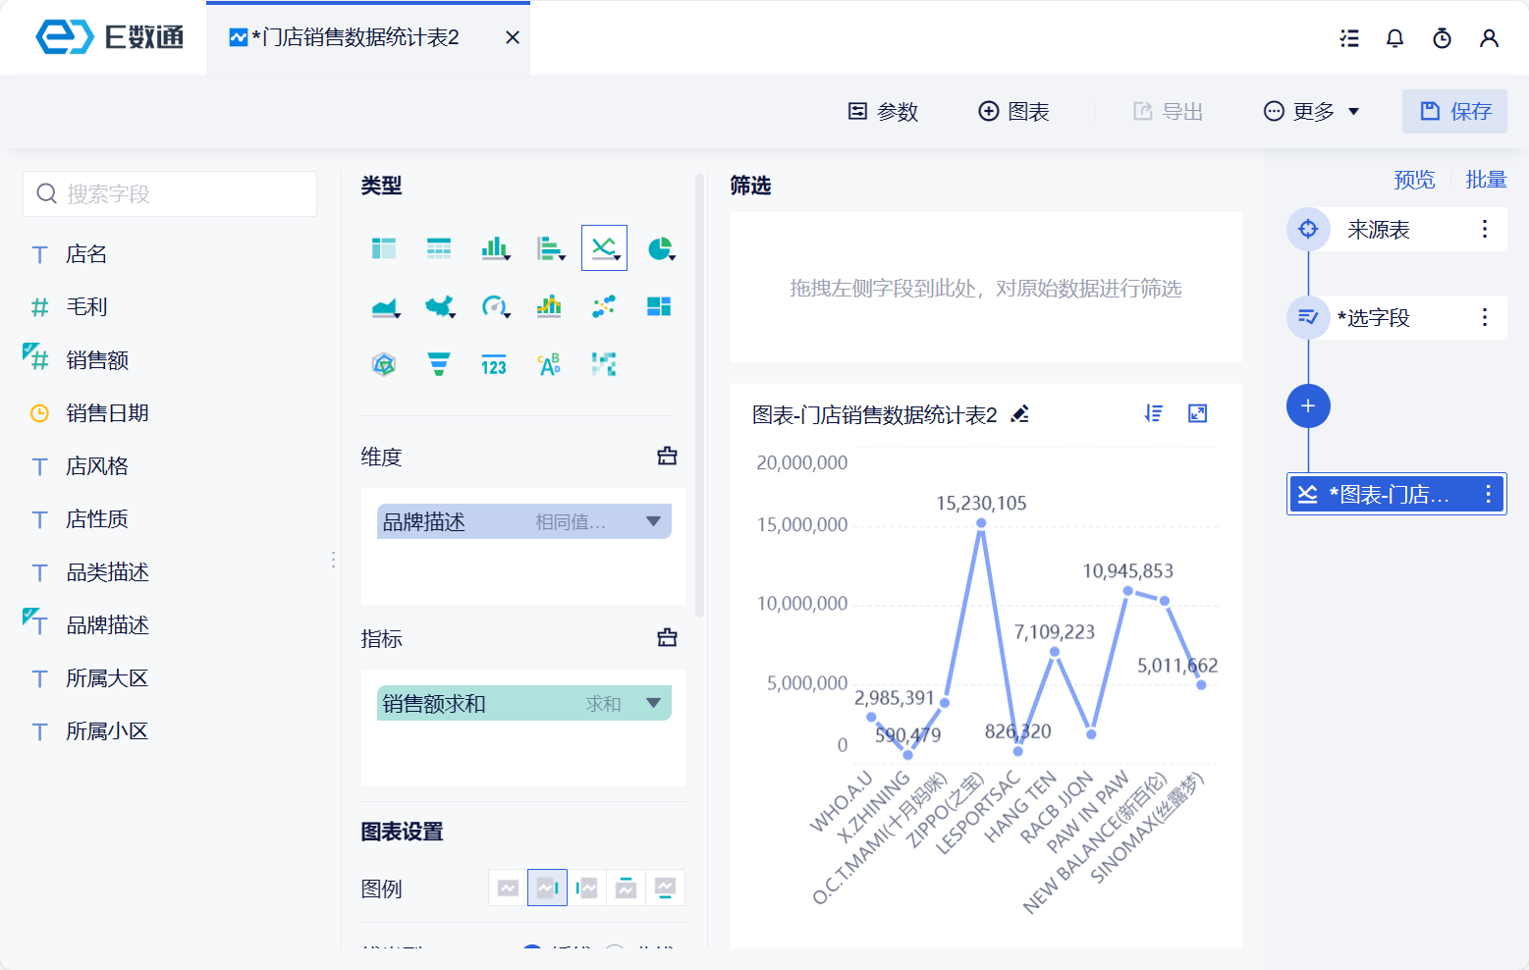Open the 销售额求和 indicator pill dropdown arrow
This screenshot has width=1529, height=970.
click(653, 703)
